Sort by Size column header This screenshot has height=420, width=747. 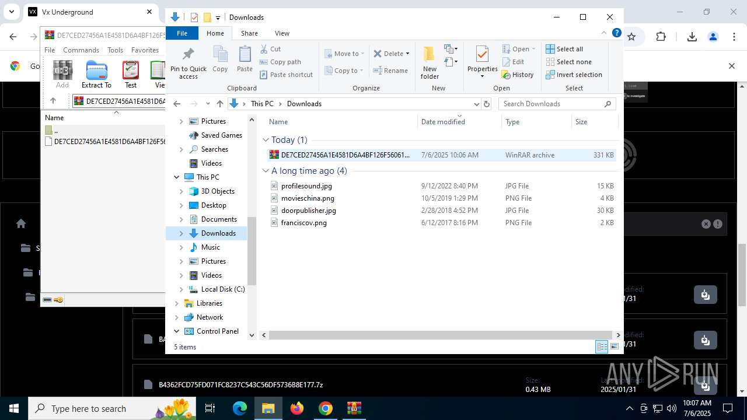click(x=594, y=122)
